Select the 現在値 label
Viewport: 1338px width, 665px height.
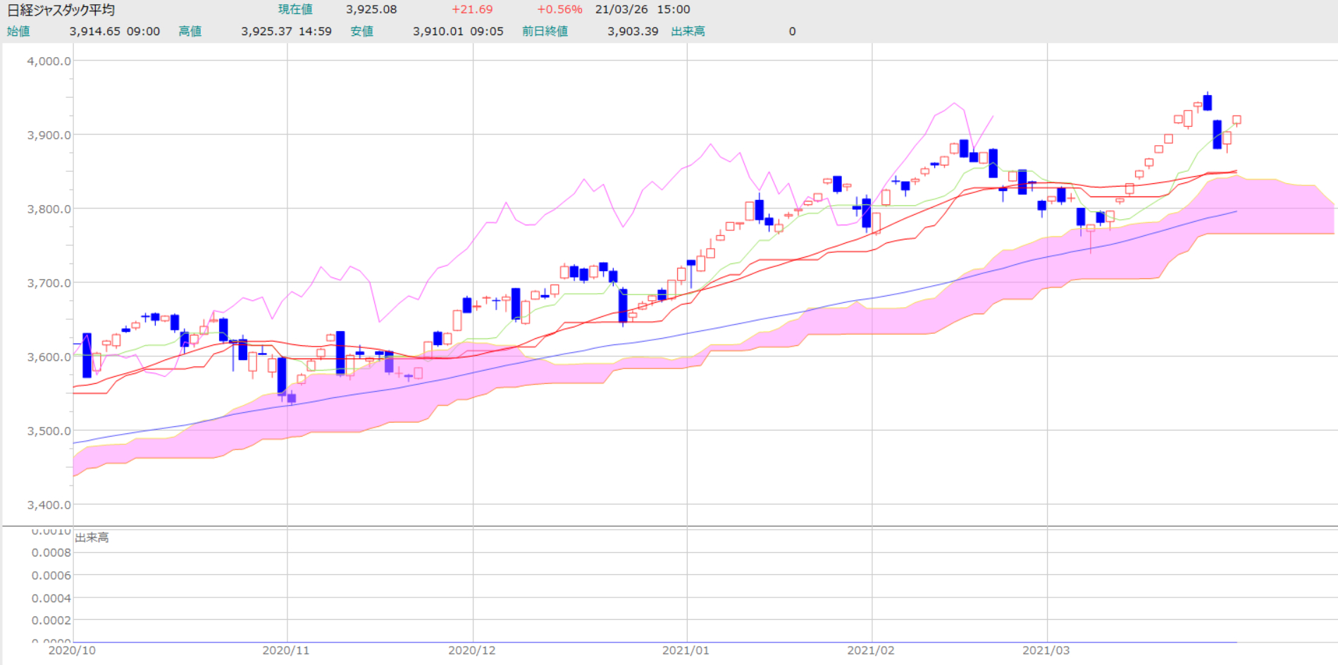pos(295,10)
